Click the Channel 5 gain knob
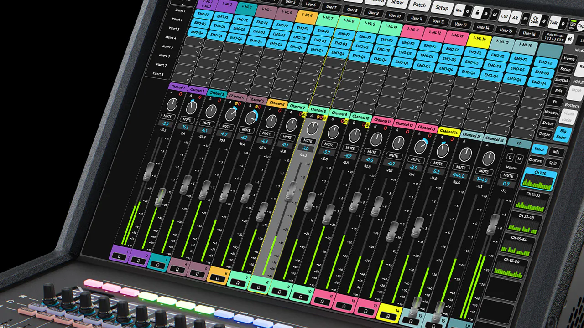The image size is (584, 328). 250,118
